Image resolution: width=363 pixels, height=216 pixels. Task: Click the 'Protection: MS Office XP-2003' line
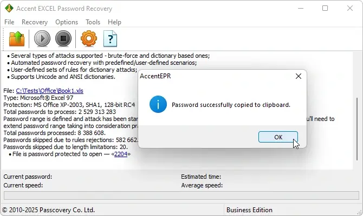coord(69,105)
